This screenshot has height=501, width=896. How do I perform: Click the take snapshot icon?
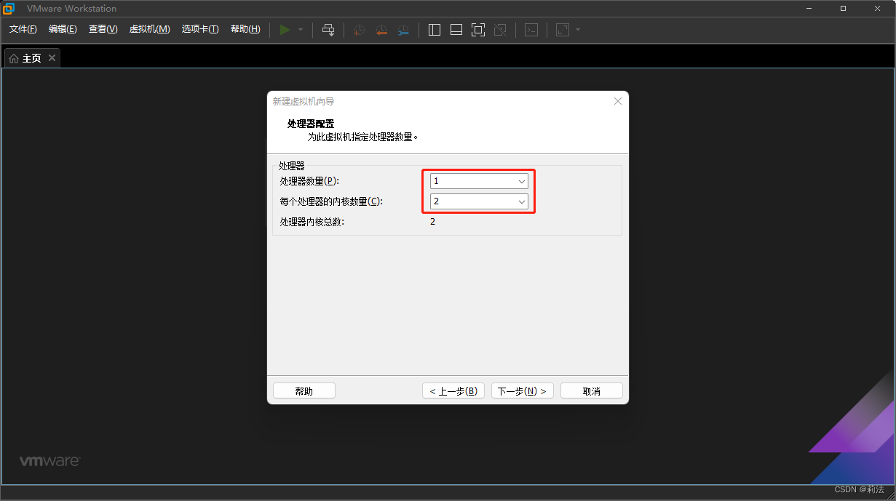[359, 30]
